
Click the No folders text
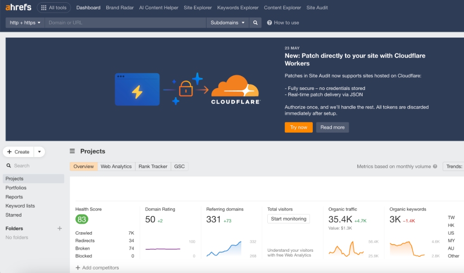[x=17, y=237]
